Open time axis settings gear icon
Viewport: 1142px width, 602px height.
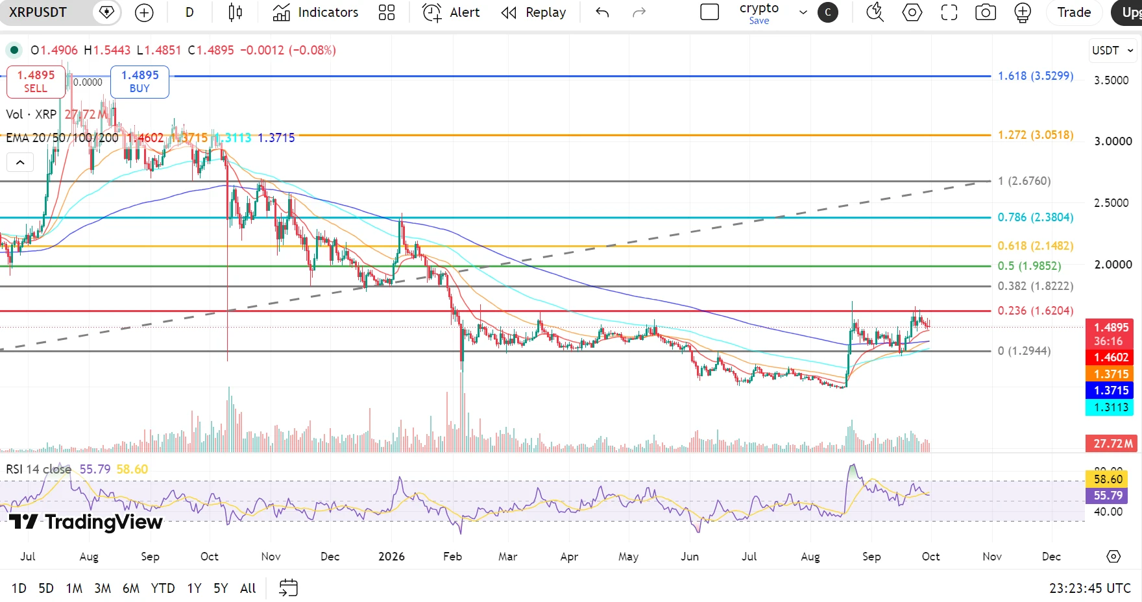pos(1113,557)
